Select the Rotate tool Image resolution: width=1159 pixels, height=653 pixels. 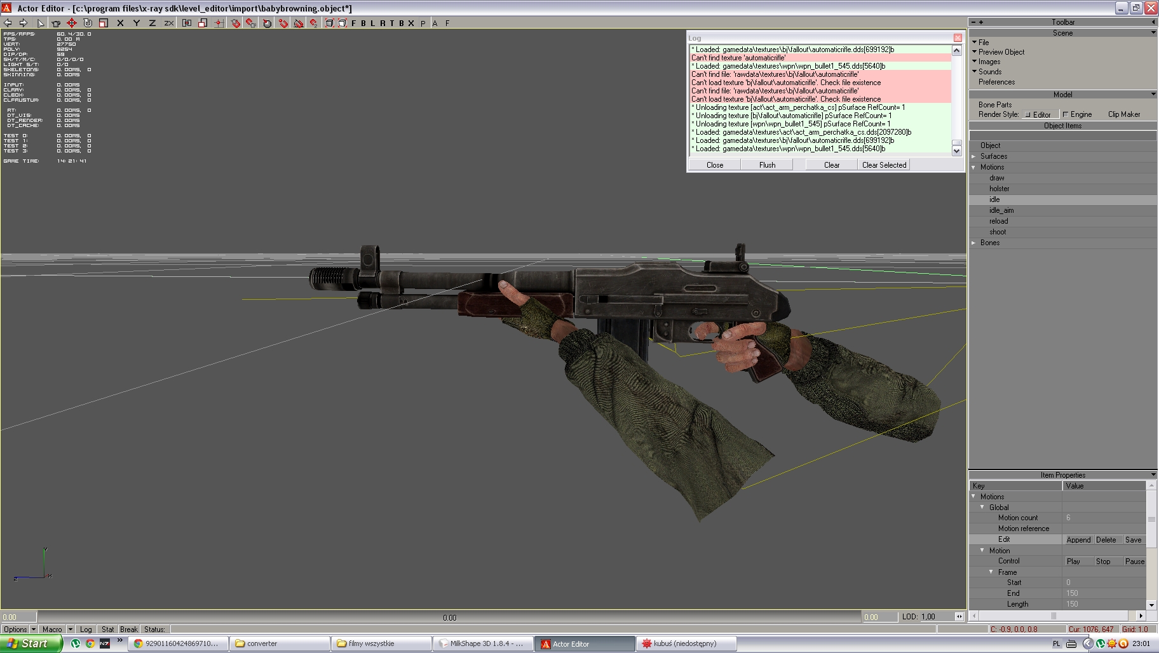pyautogui.click(x=88, y=23)
